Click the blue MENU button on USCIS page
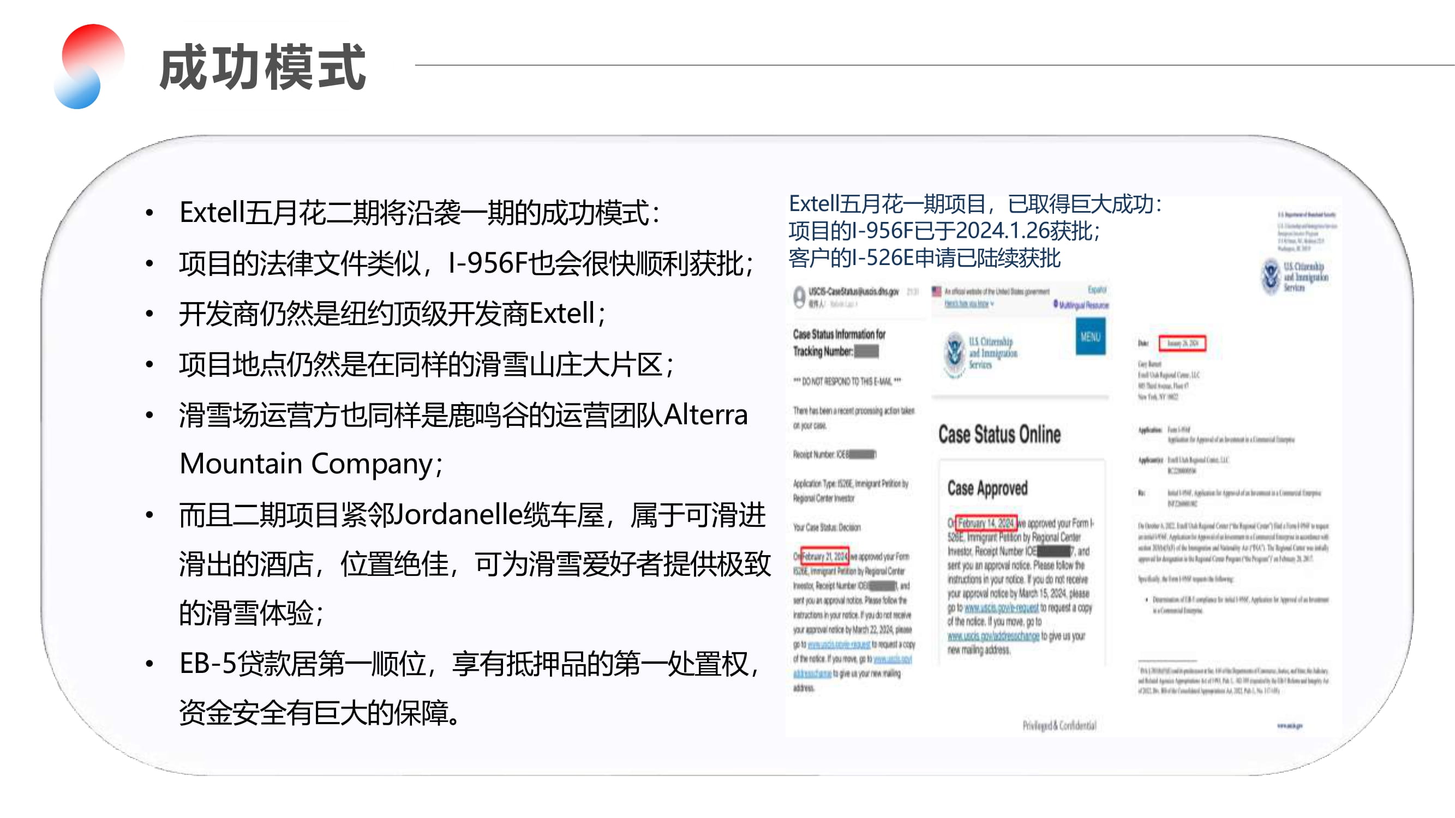 (1090, 337)
